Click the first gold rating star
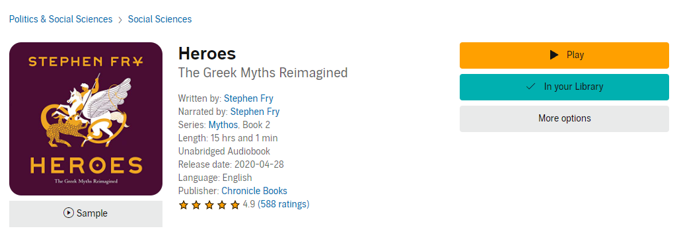The height and width of the screenshot is (245, 681). pyautogui.click(x=183, y=205)
